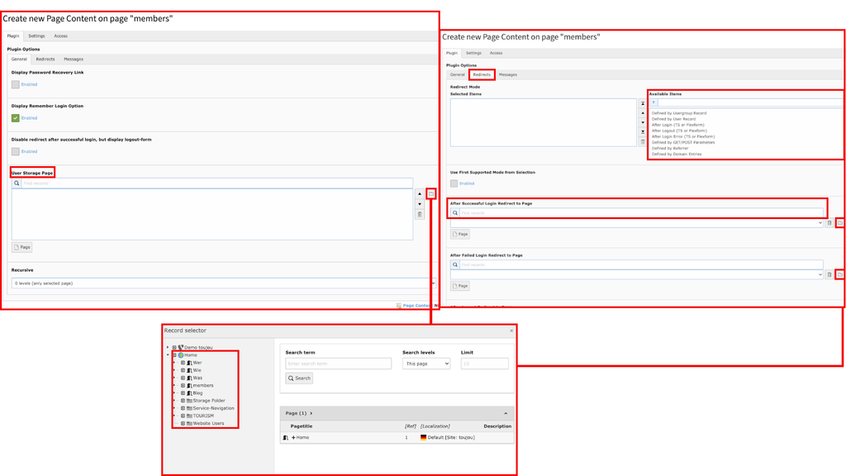
Task: Click the browse-records folder icon for User Storage Page
Action: point(431,193)
